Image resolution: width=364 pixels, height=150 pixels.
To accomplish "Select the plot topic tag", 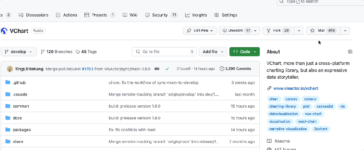I will (x=306, y=107).
